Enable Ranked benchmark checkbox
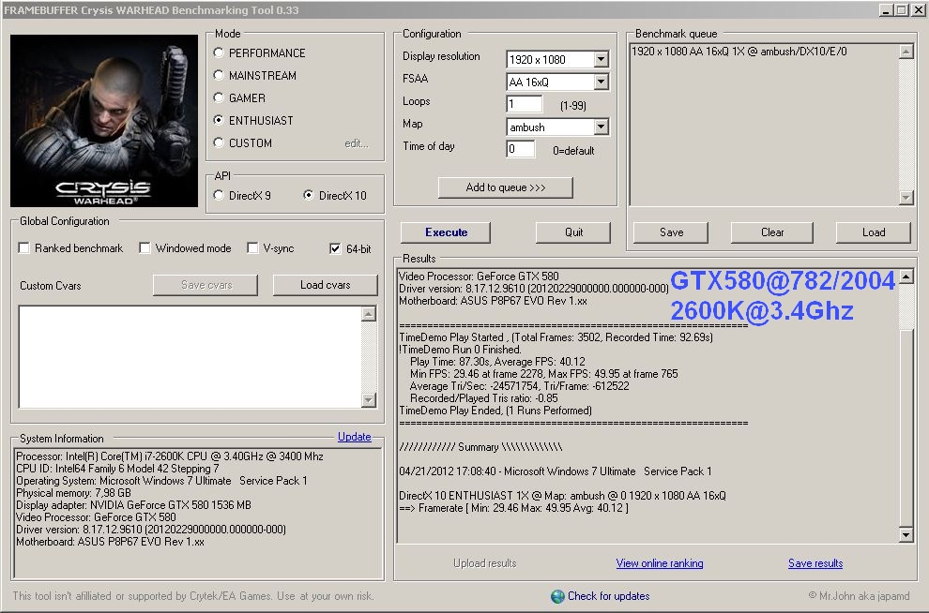This screenshot has height=613, width=929. pyautogui.click(x=24, y=248)
